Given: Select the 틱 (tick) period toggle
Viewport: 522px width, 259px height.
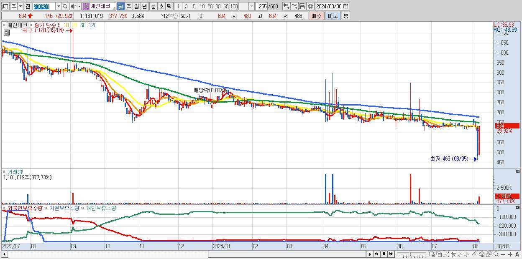Looking at the screenshot, I should 169,6.
